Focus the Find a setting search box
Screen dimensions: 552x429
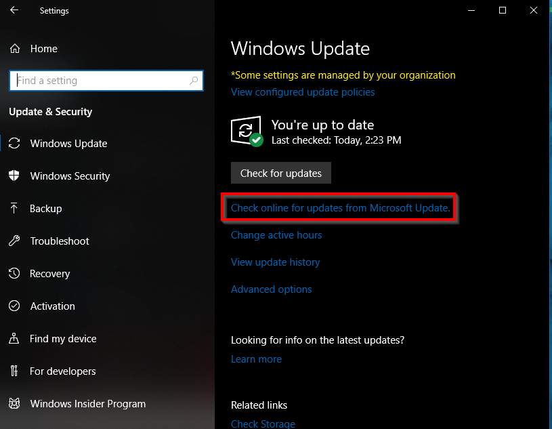coord(106,81)
